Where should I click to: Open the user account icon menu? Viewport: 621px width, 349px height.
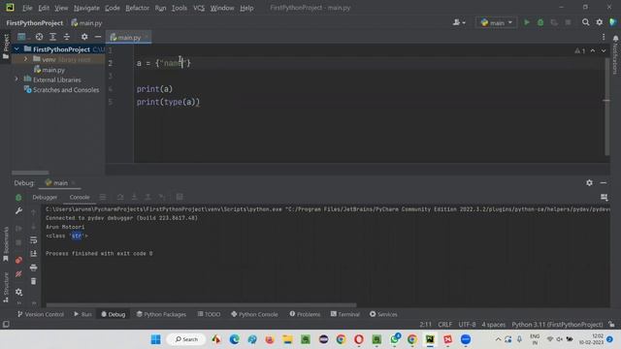pyautogui.click(x=459, y=22)
